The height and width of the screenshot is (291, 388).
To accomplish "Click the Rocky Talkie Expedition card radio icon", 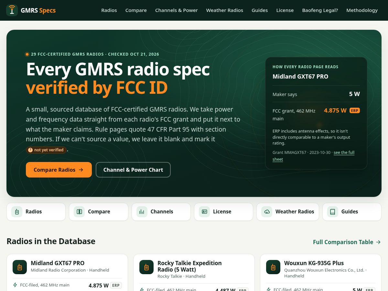I will [x=146, y=267].
